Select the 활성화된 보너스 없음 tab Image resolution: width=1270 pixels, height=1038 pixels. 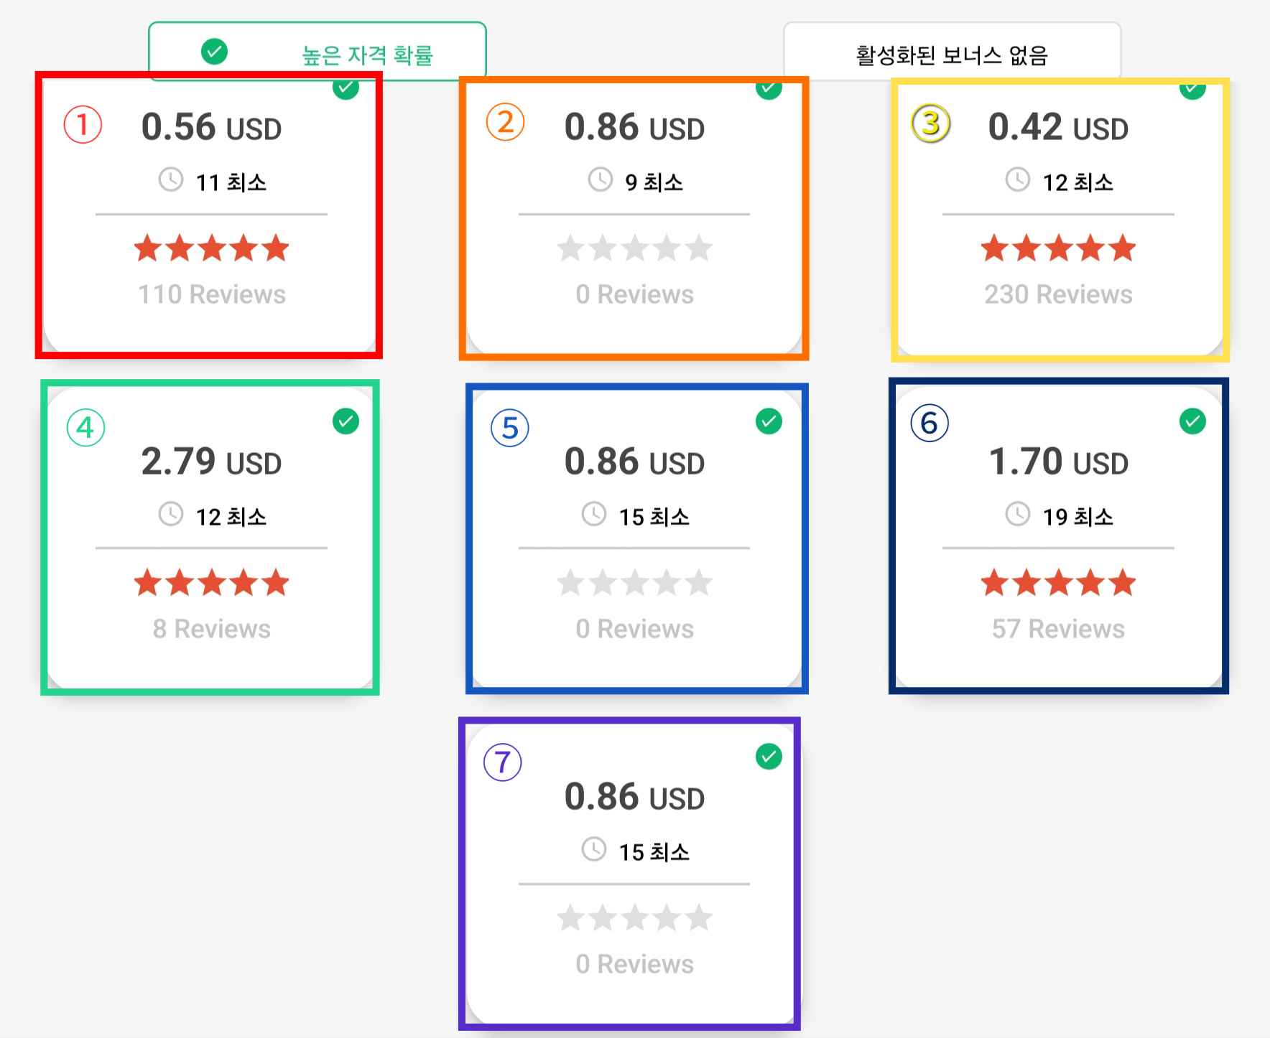pyautogui.click(x=952, y=51)
